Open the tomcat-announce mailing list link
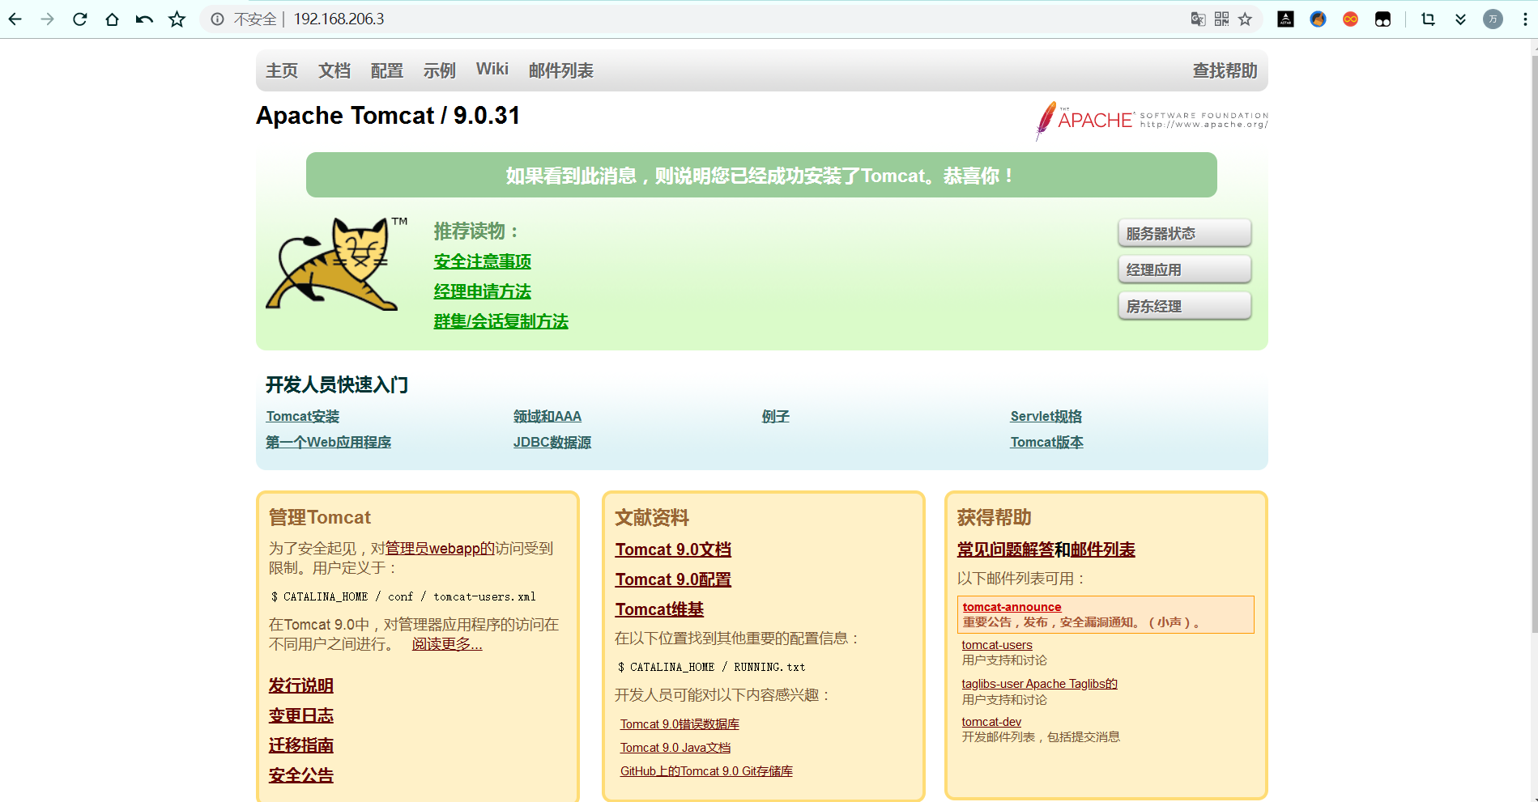 [1012, 607]
